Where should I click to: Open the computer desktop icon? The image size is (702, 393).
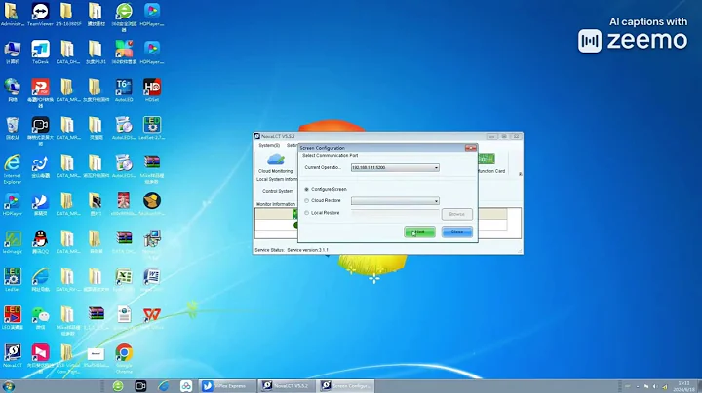[x=12, y=53]
